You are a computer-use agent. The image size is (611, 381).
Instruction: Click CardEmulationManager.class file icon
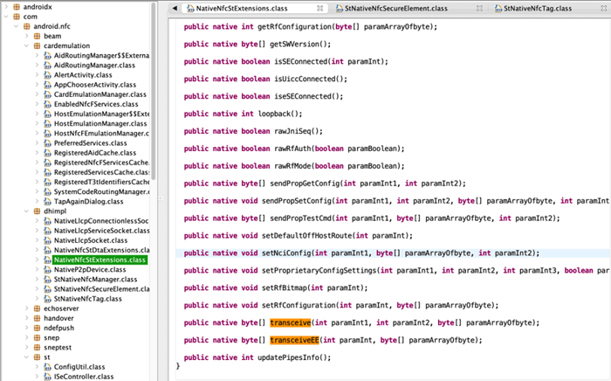click(x=47, y=94)
